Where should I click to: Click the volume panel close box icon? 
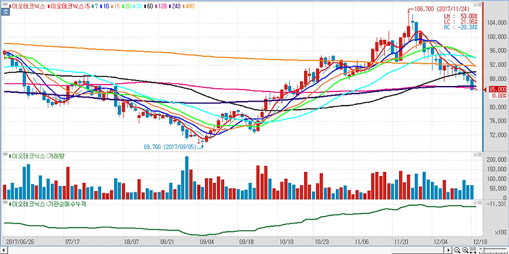click(x=480, y=155)
